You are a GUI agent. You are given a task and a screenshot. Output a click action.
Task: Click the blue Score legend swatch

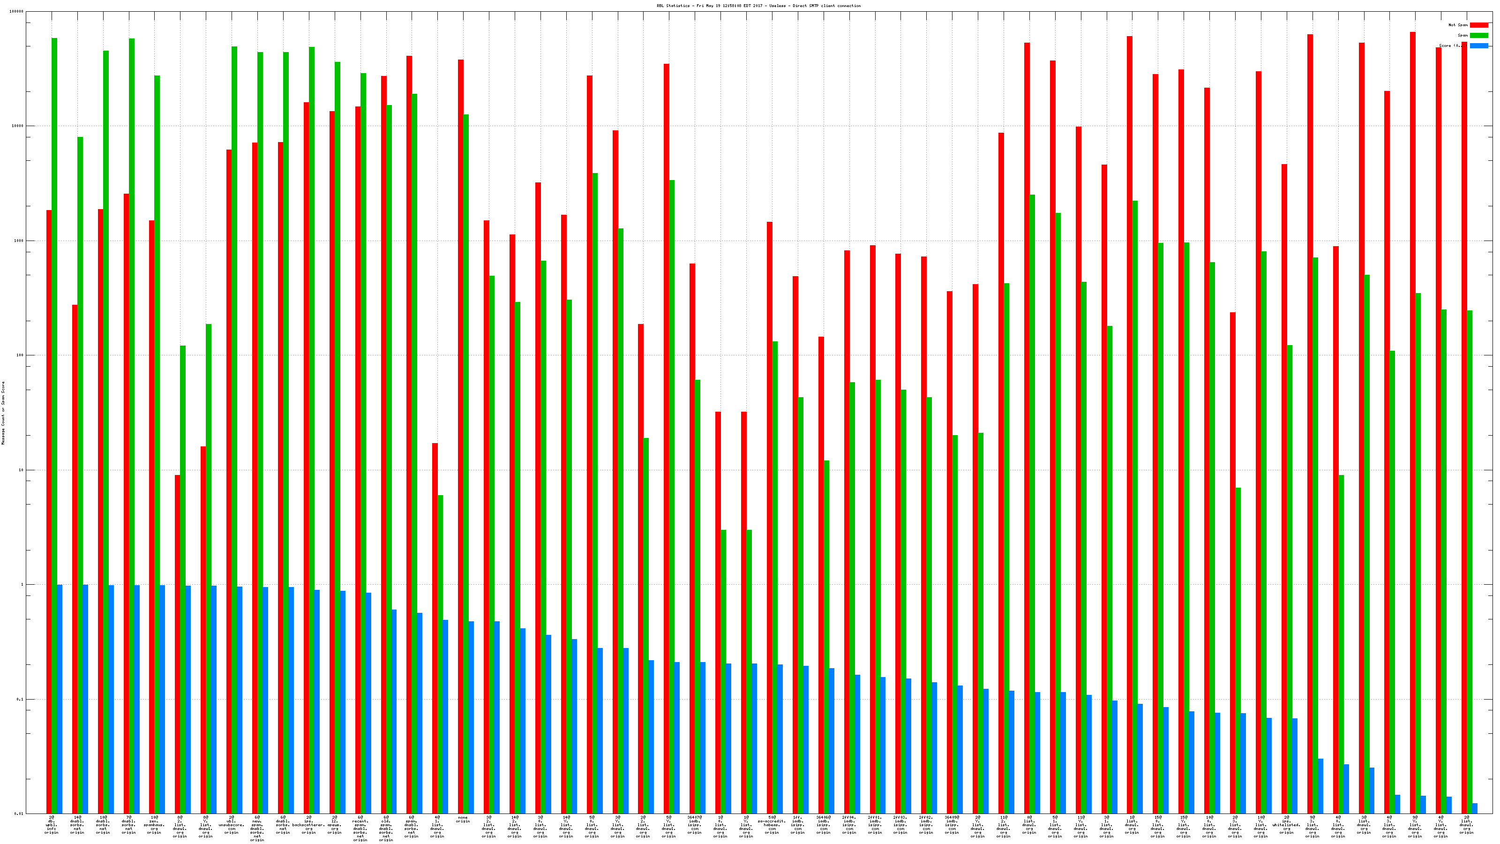1478,45
